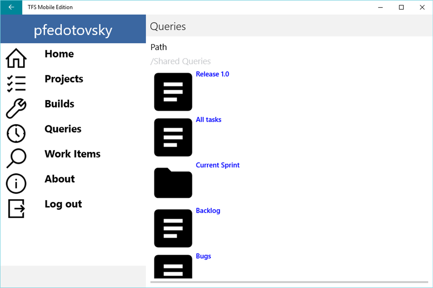Click the Projects checklist icon
Image resolution: width=433 pixels, height=288 pixels.
16,84
